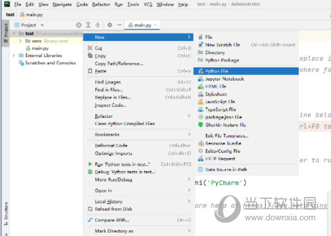Viewport: 331px width, 236px height.
Task: Click the locate/select opened file target icon
Action: pyautogui.click(x=79, y=25)
